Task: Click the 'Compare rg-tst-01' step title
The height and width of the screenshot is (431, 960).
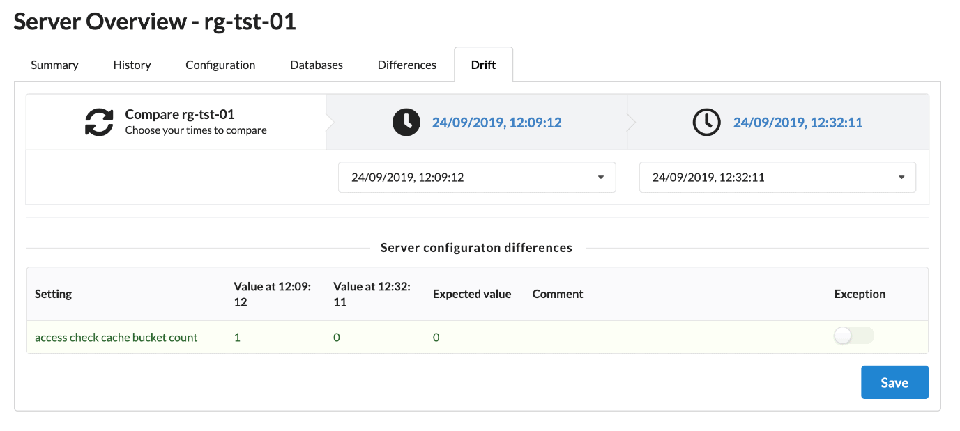Action: tap(179, 114)
